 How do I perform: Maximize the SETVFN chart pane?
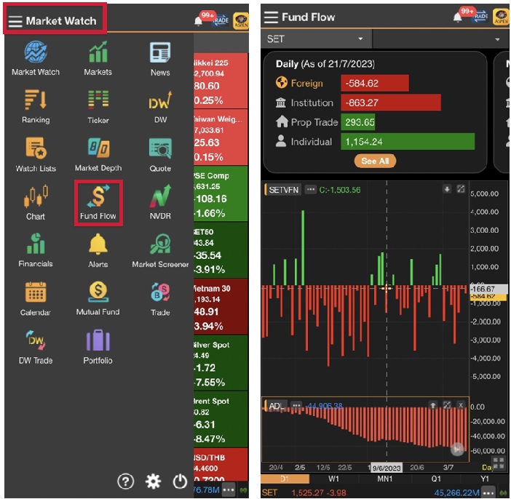[461, 189]
